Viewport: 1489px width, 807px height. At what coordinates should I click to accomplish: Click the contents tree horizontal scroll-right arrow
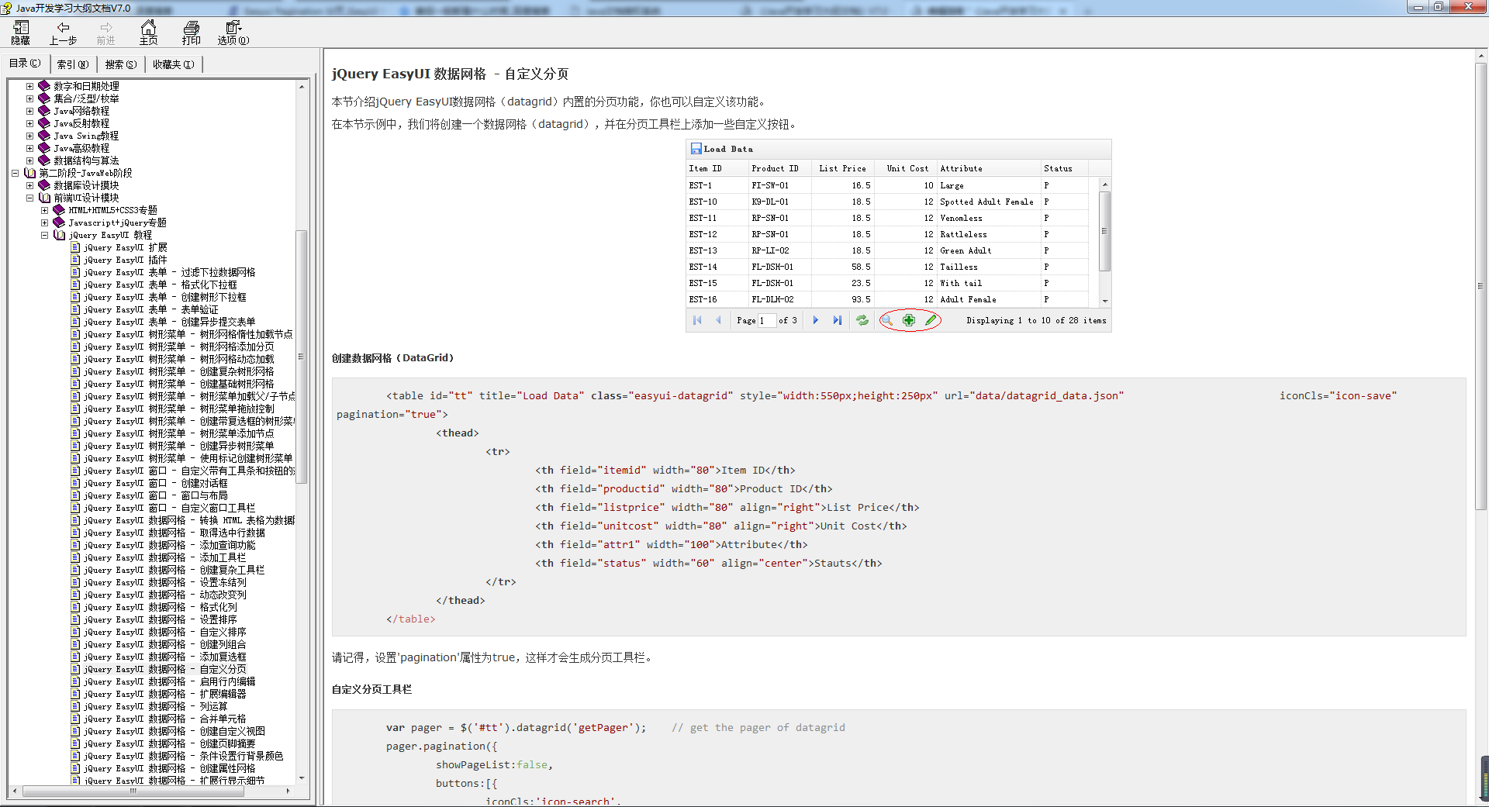coord(288,791)
